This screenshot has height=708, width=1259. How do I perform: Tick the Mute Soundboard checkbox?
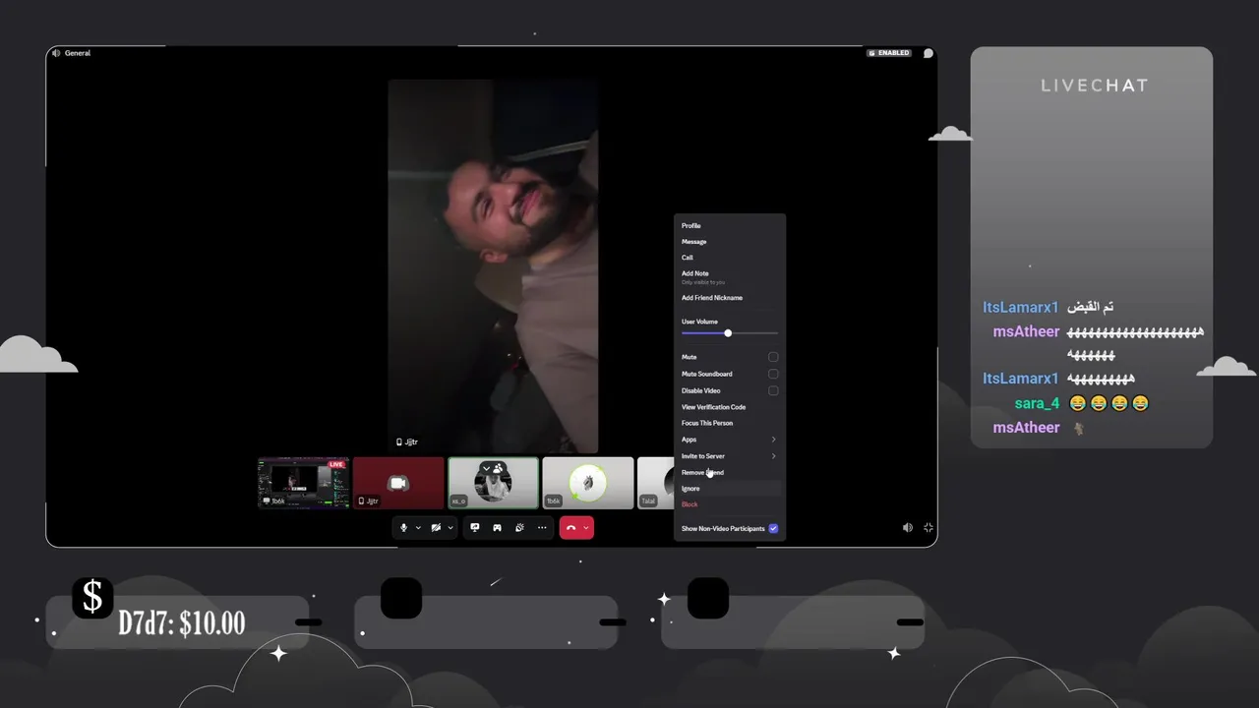pyautogui.click(x=773, y=374)
